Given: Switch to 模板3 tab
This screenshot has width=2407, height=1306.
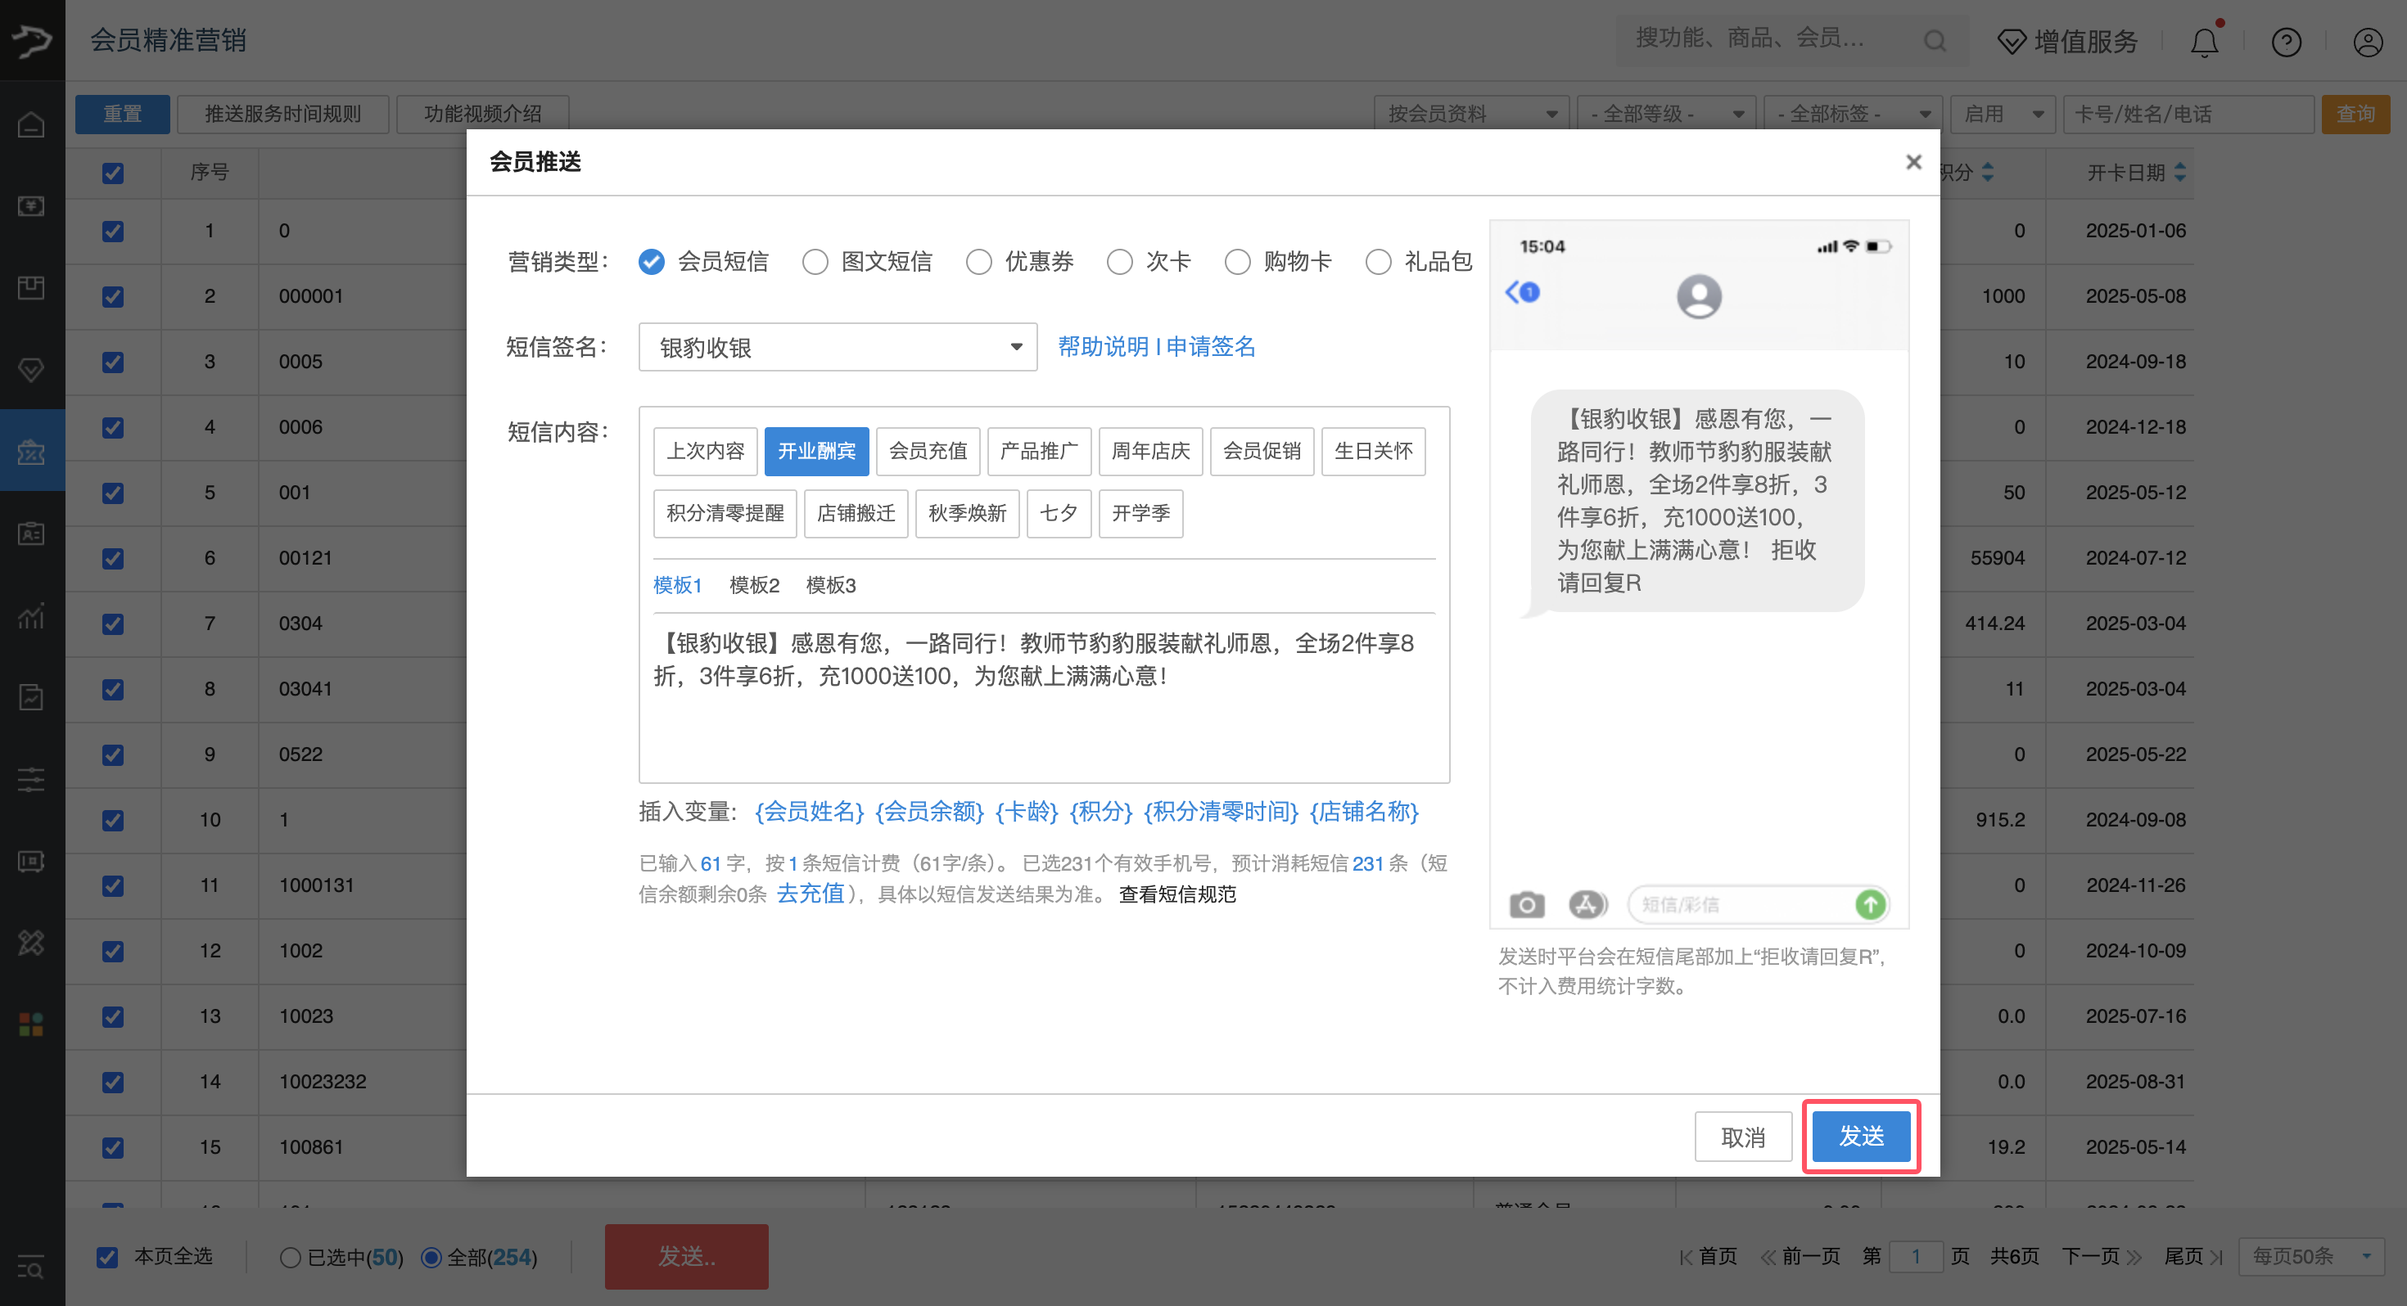Looking at the screenshot, I should click(831, 585).
